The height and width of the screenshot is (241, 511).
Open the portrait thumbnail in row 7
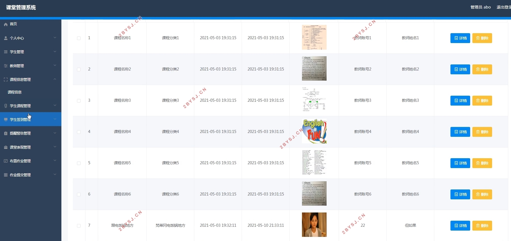click(314, 225)
